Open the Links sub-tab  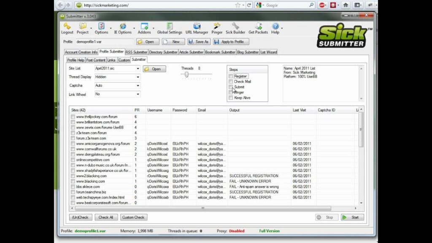(x=111, y=60)
